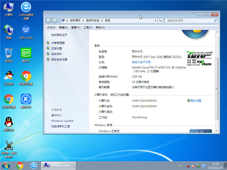Open Chrome pinned on the taskbar
The width and height of the screenshot is (227, 170).
(x=20, y=166)
